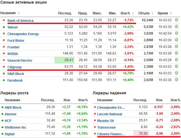Click the Последн. column header in main table
Viewport: 181px width, 138px height.
pos(65,13)
